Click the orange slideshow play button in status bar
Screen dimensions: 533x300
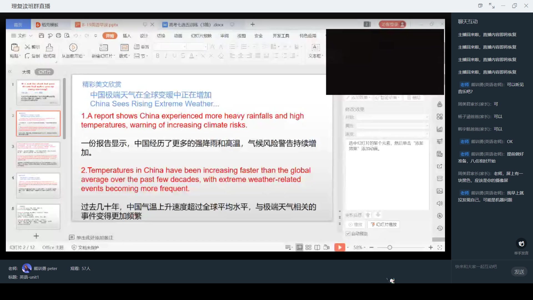(x=340, y=247)
